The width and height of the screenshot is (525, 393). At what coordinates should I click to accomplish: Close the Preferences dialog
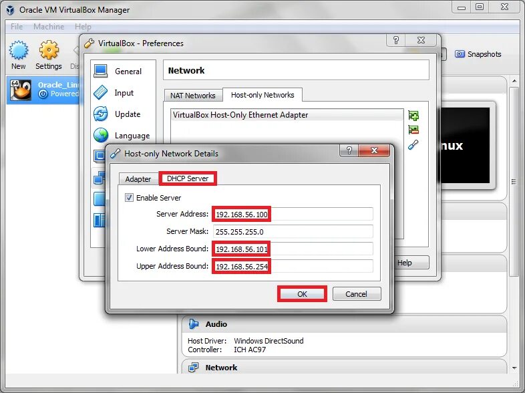421,40
